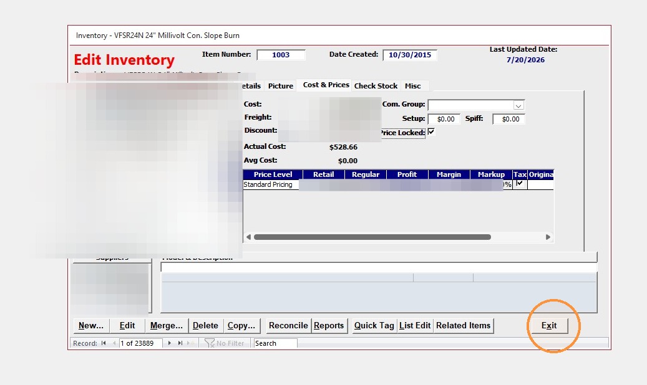The width and height of the screenshot is (647, 385).
Task: Click the Actual Cost value $528.66
Action: pos(343,147)
